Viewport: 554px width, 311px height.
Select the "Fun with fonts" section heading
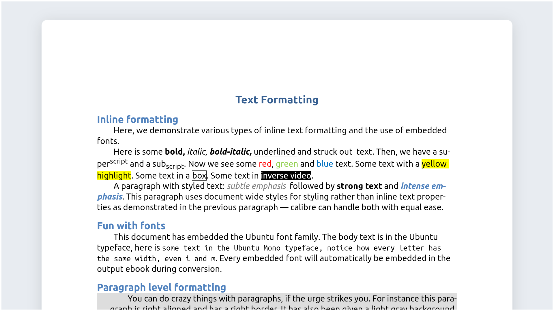click(x=131, y=226)
